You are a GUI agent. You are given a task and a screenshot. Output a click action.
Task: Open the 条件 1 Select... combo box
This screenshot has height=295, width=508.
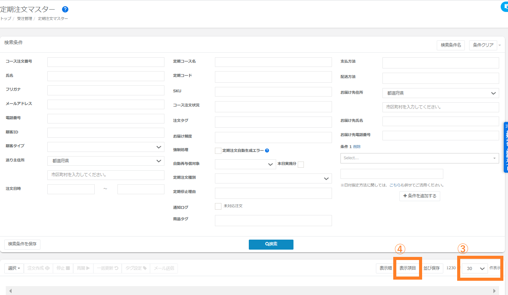[x=420, y=158]
